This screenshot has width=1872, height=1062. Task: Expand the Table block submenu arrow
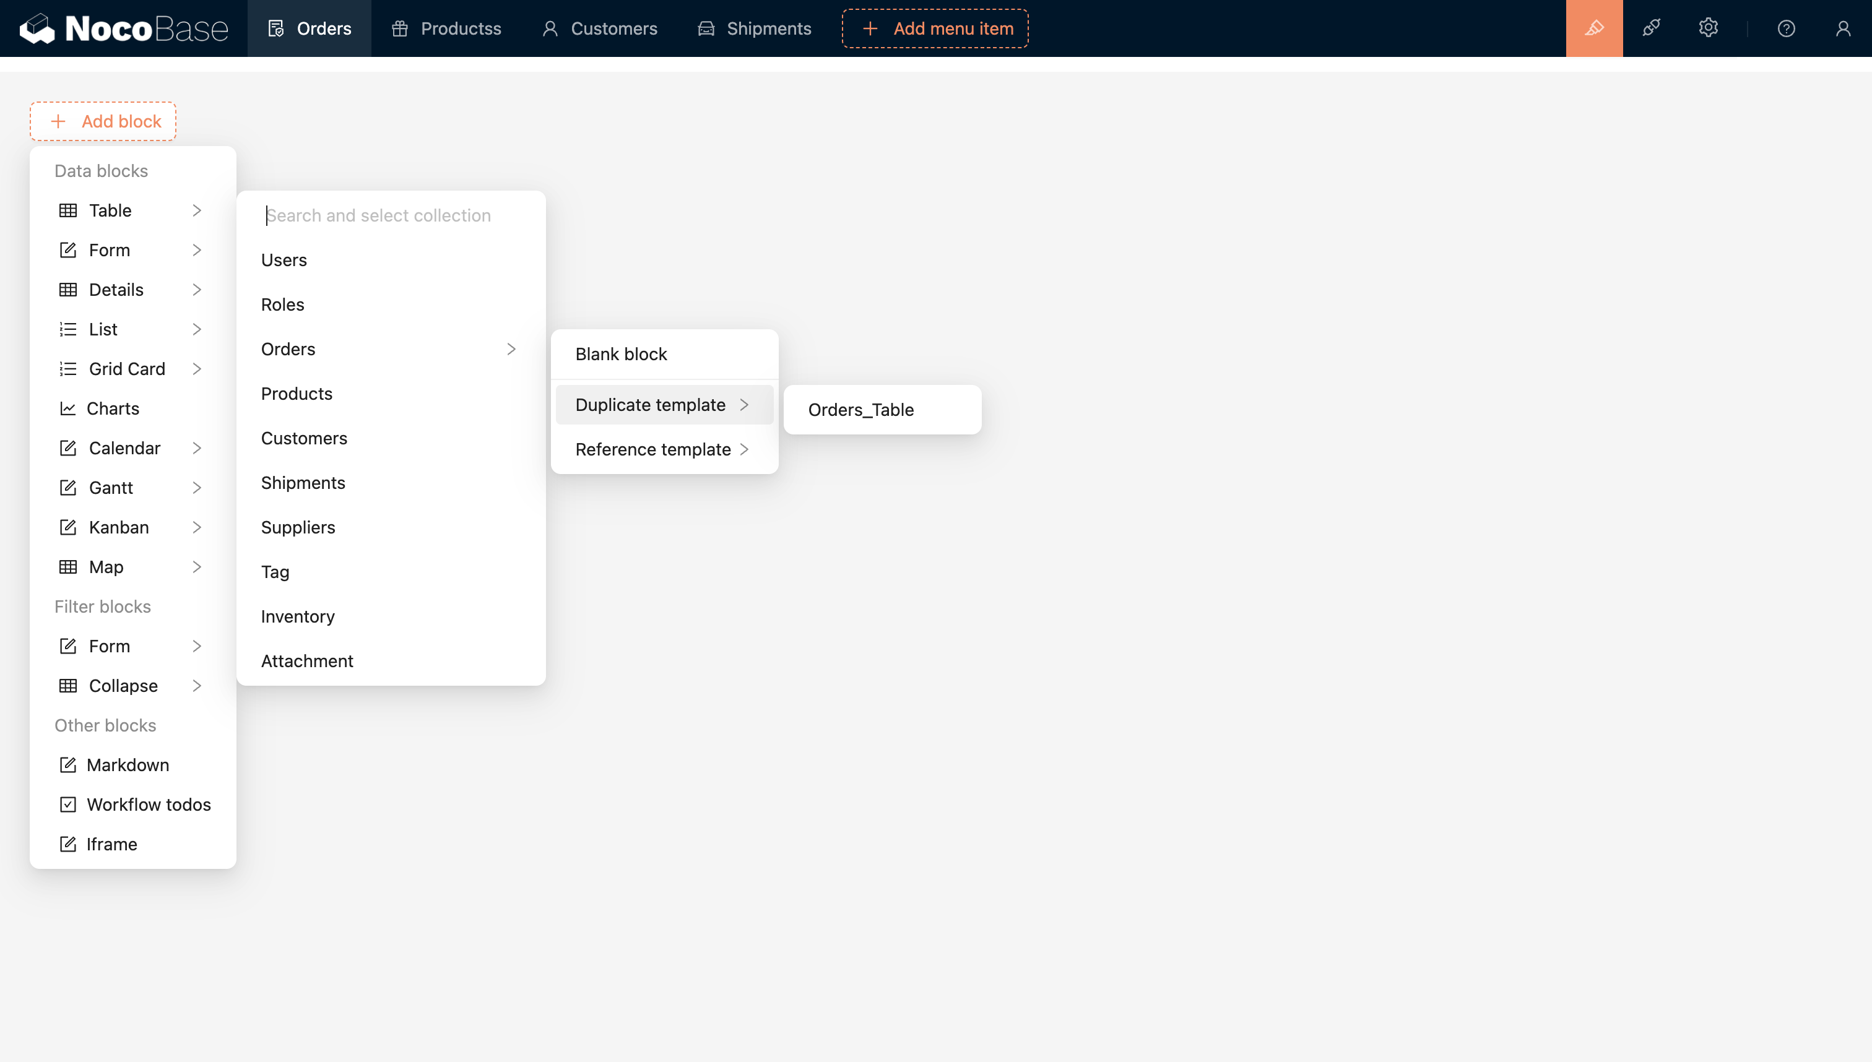(x=196, y=211)
